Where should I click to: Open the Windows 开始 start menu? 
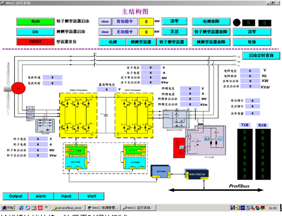point(7,207)
